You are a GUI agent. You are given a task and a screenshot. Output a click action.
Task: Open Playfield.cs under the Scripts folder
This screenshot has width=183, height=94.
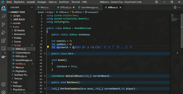tap(21, 71)
